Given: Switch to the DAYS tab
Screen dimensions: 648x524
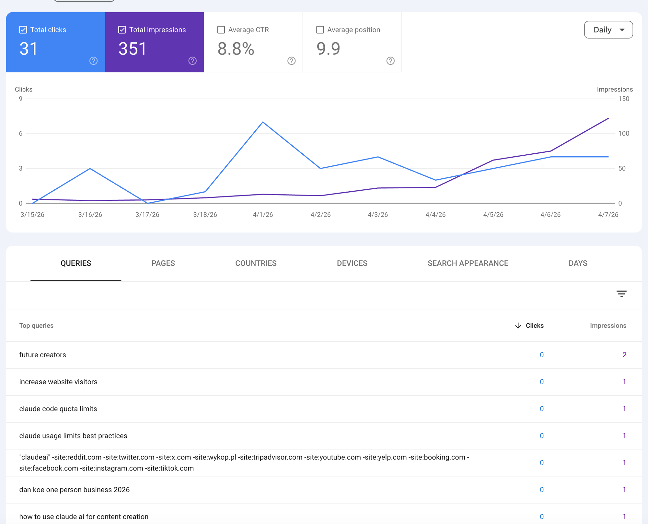Looking at the screenshot, I should 578,263.
